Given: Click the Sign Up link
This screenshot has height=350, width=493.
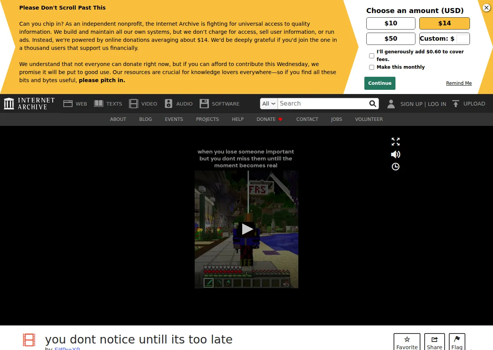Looking at the screenshot, I should coord(411,104).
